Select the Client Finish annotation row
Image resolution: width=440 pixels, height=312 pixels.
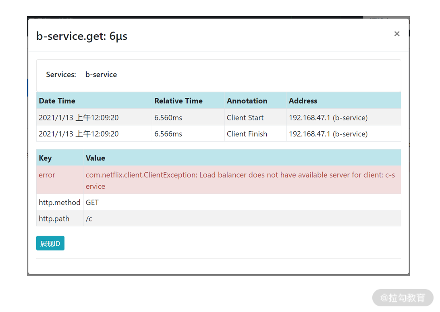click(x=219, y=134)
